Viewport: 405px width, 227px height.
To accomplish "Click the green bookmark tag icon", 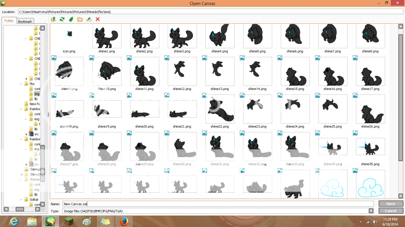I will 71,19.
